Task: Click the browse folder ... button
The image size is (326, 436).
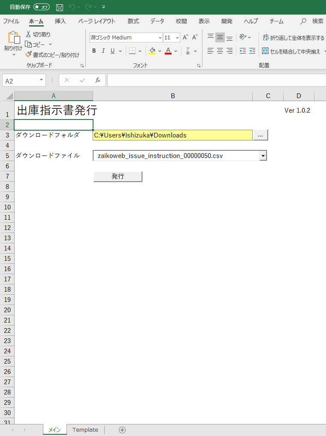Action: pyautogui.click(x=260, y=135)
